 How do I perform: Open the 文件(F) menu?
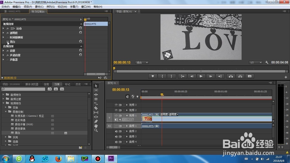[5, 7]
